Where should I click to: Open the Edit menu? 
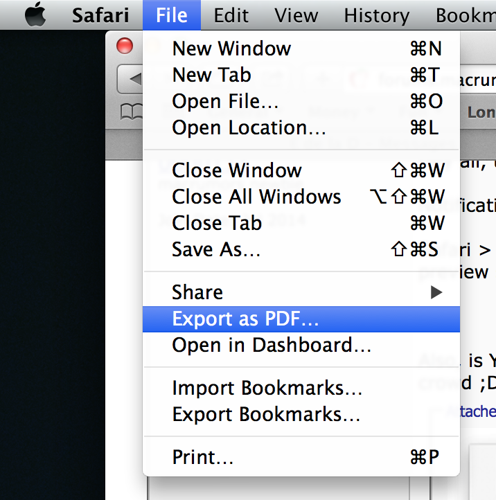click(231, 15)
